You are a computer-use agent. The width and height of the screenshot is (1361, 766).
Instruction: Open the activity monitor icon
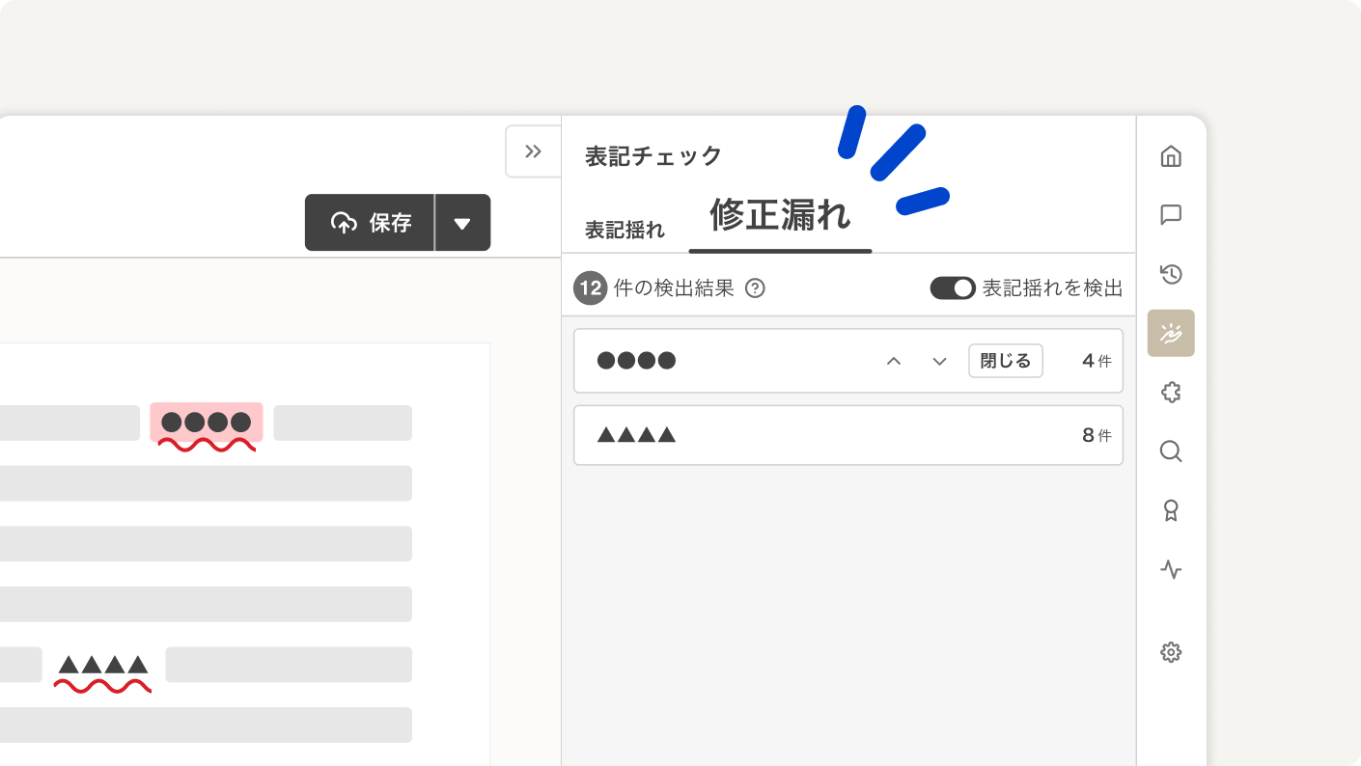[1171, 570]
